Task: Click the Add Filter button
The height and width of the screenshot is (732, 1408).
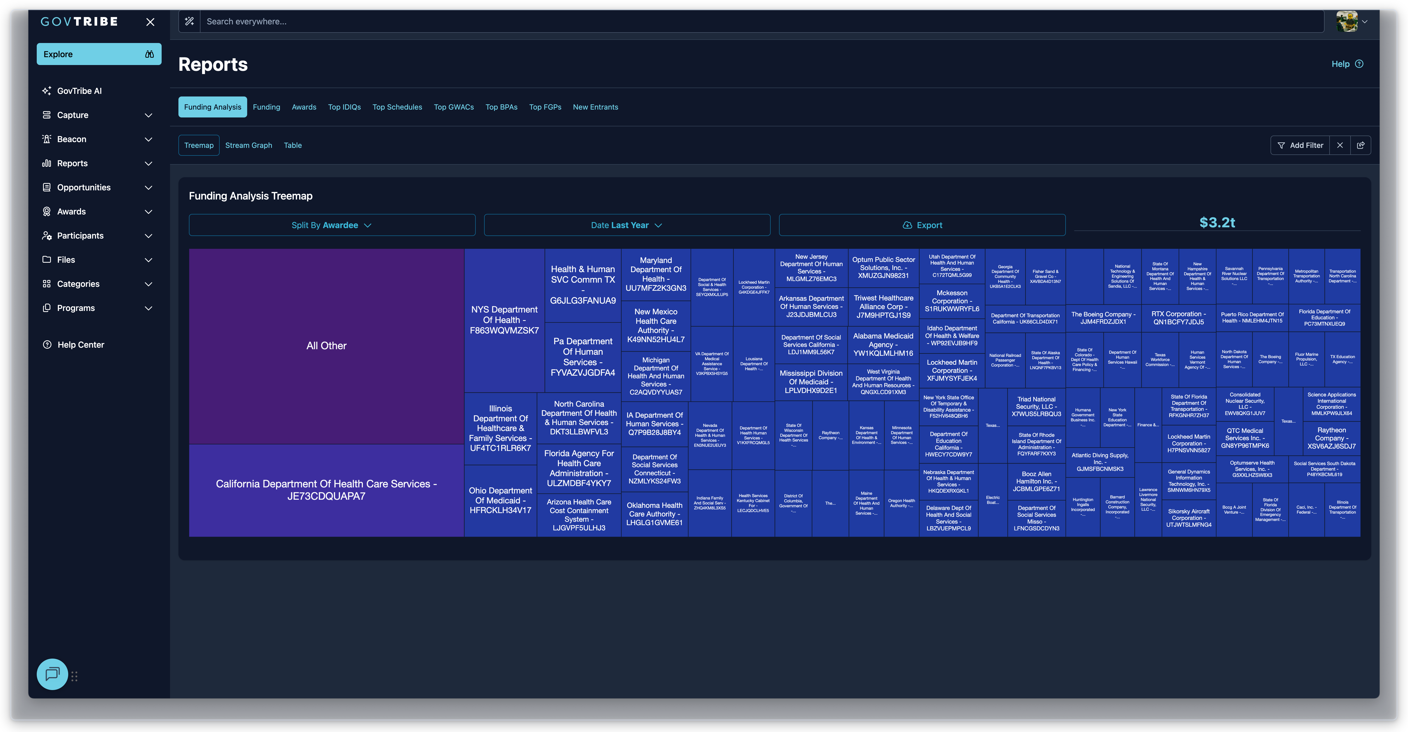Action: pyautogui.click(x=1300, y=145)
